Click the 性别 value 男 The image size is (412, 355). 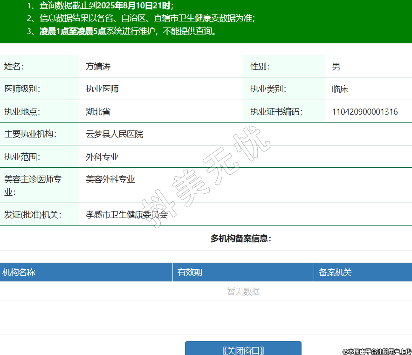pos(336,67)
